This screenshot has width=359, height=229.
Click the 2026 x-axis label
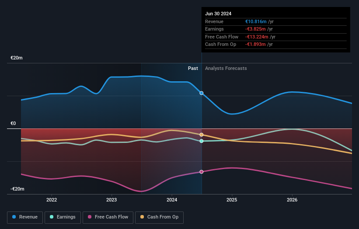pos(292,200)
